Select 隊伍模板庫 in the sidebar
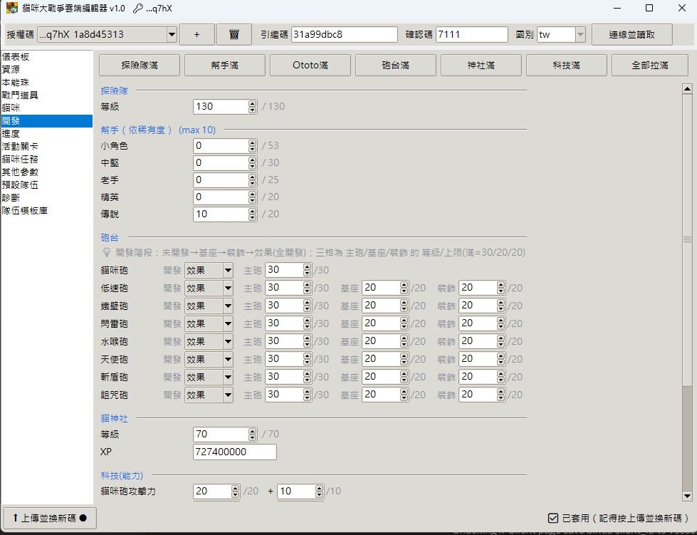697x535 pixels. (x=47, y=211)
